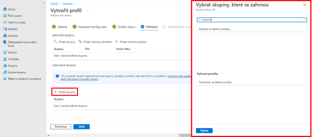Open Aplikace apps icon in sidebar
This screenshot has height=137, width=312.
5,35
